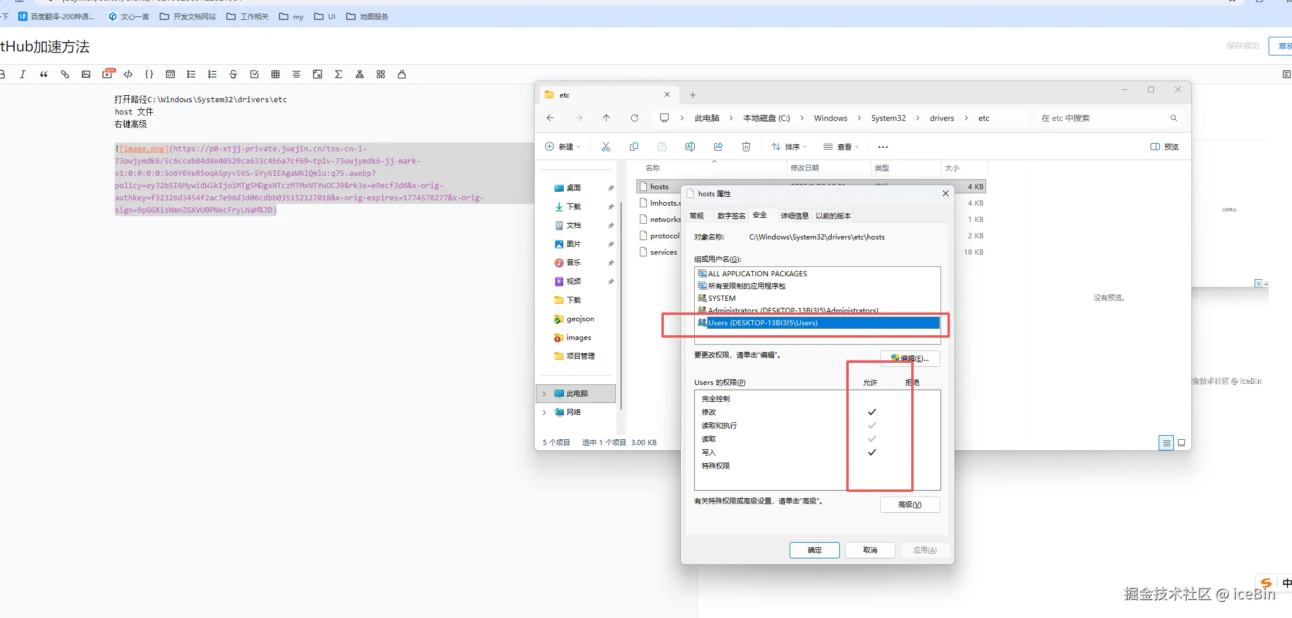Open the 文心一言 bookmark
Screen dimensions: 1292x618
(129, 16)
